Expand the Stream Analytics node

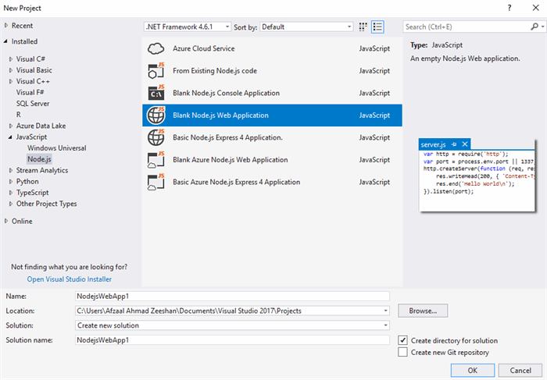point(11,171)
